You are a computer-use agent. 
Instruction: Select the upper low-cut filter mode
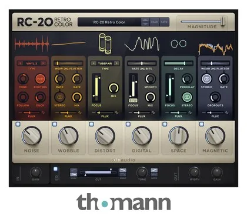(74, 170)
